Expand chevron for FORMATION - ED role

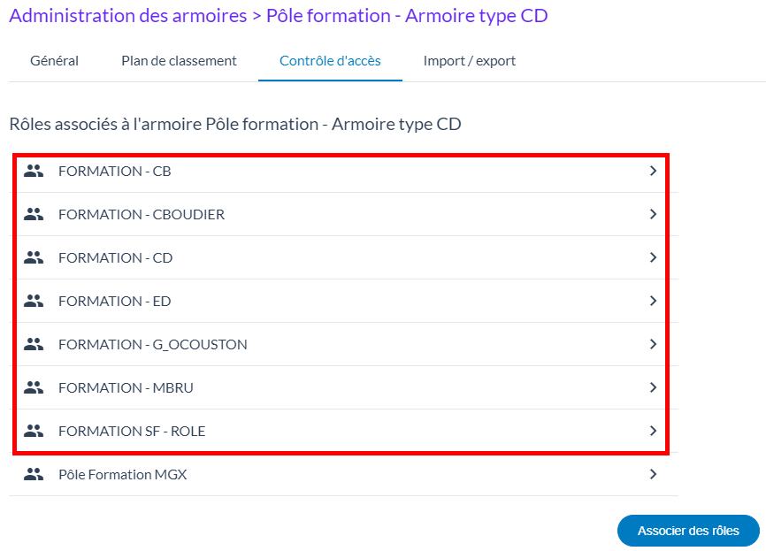coord(653,301)
